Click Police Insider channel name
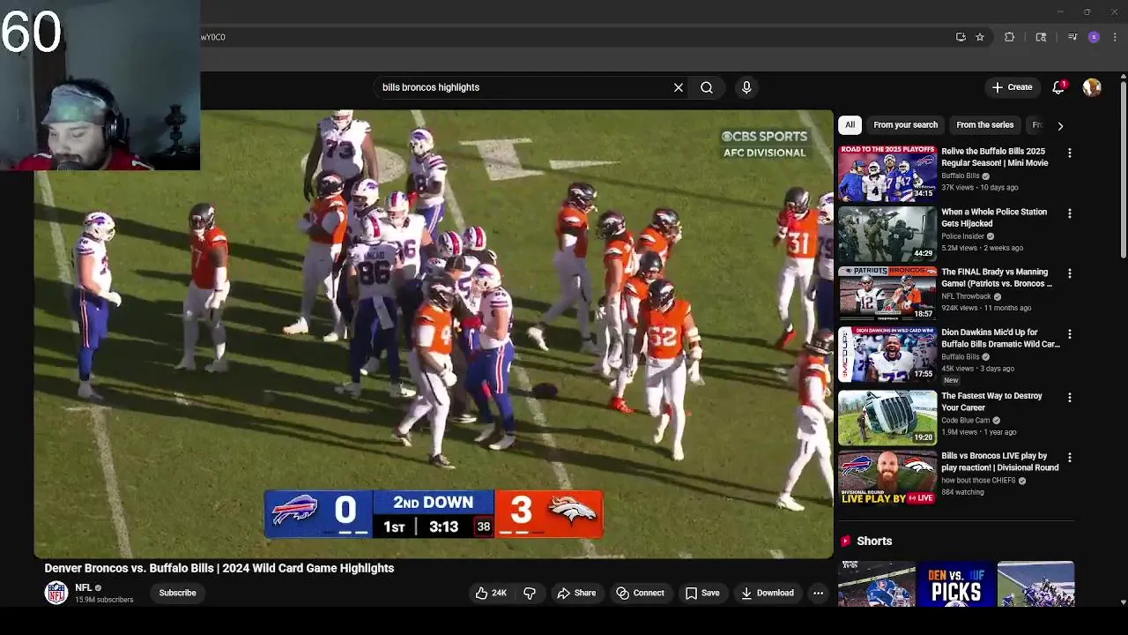 (962, 236)
